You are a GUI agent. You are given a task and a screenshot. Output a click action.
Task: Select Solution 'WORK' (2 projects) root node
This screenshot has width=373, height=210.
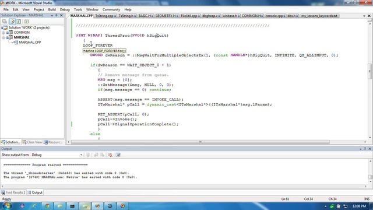pyautogui.click(x=29, y=27)
